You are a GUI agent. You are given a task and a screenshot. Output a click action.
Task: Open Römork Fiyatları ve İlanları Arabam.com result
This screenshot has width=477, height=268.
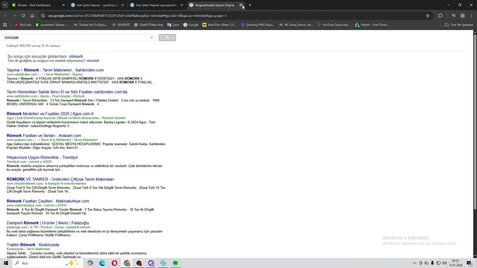click(44, 135)
